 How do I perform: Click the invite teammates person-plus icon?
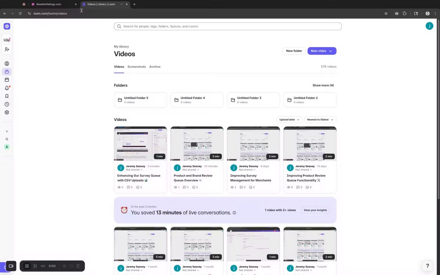(7, 49)
